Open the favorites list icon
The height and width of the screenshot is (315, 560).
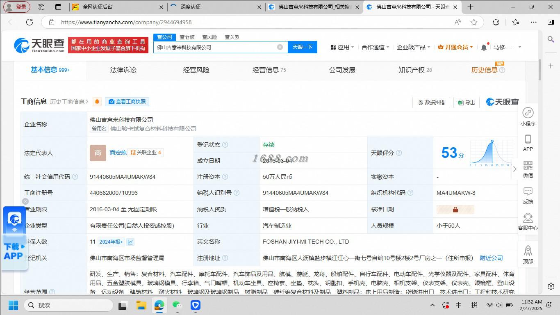516,22
